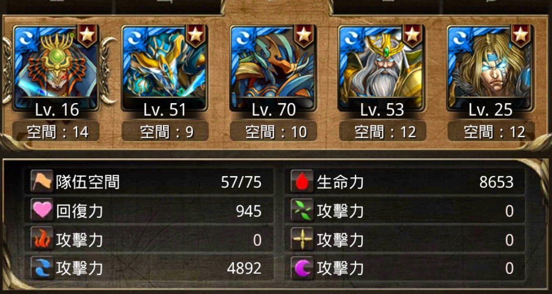Open the Lv. 70 monster card

pyautogui.click(x=273, y=68)
